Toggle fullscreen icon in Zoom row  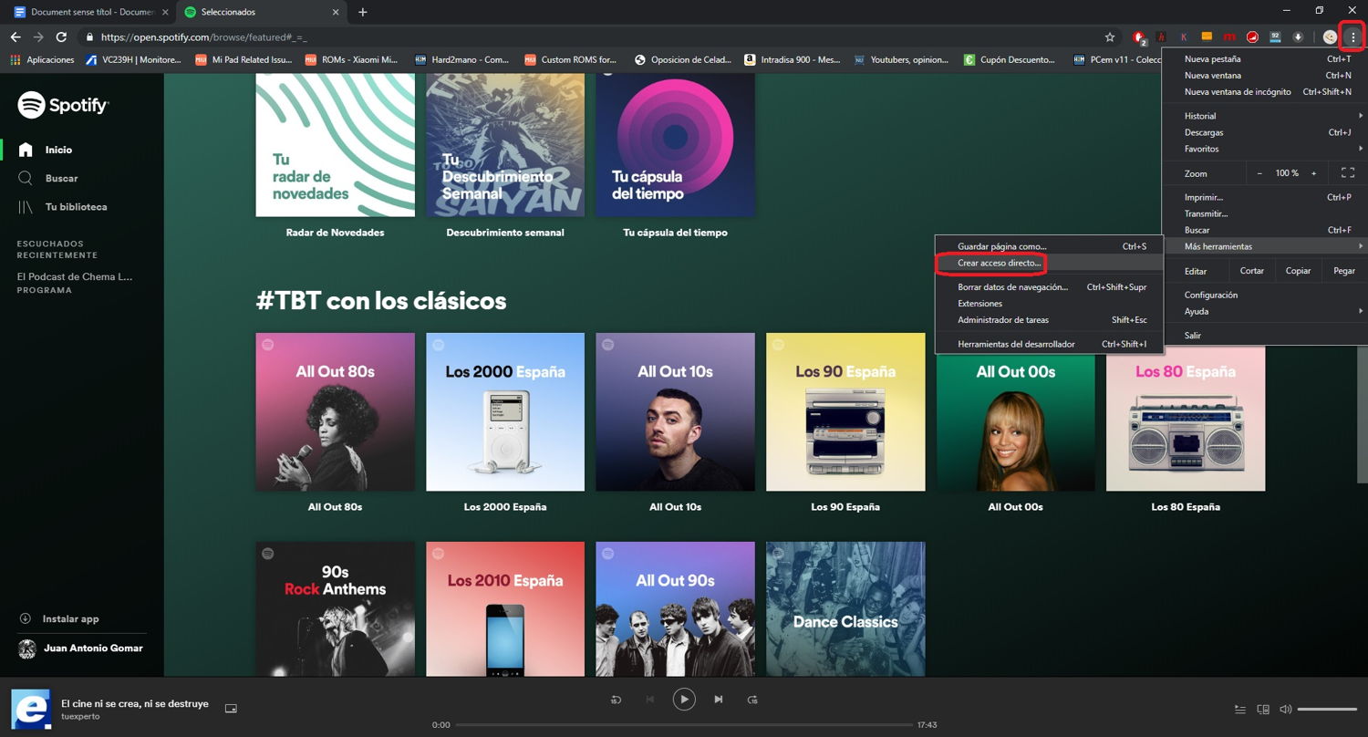pyautogui.click(x=1348, y=173)
